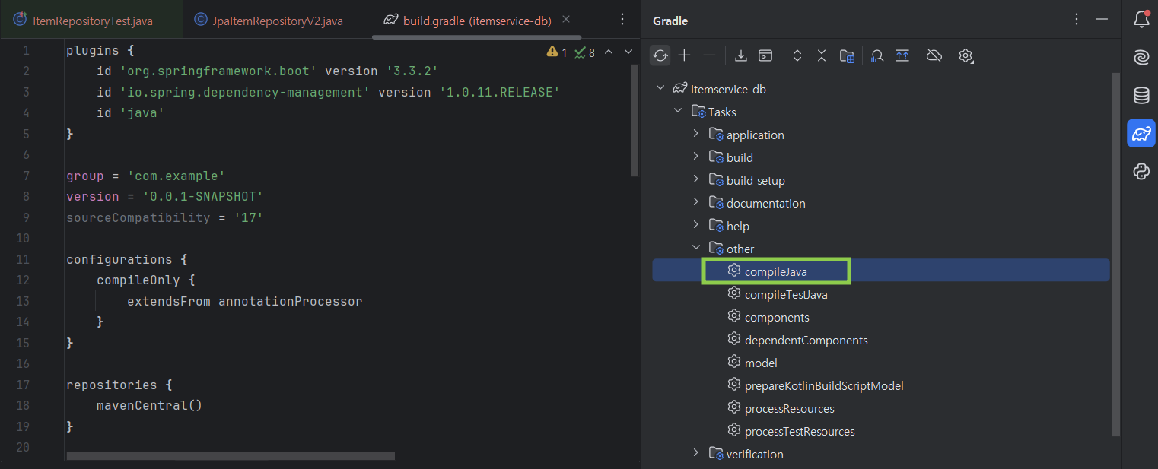Click the 'mavenCentral()' code text
1158x469 pixels.
coord(149,406)
